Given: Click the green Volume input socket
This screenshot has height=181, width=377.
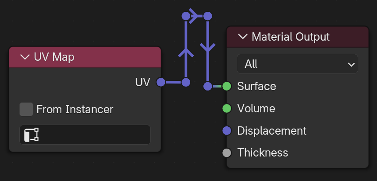Looking at the screenshot, I should [x=227, y=108].
